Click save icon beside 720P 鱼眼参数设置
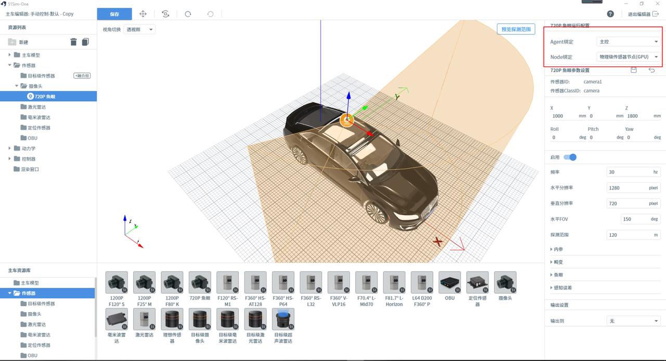The image size is (666, 361). pyautogui.click(x=634, y=70)
